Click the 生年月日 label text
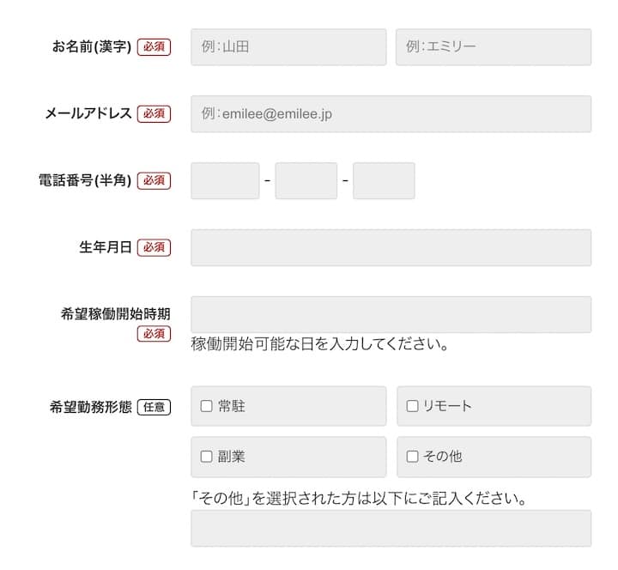The image size is (618, 570). 106,247
